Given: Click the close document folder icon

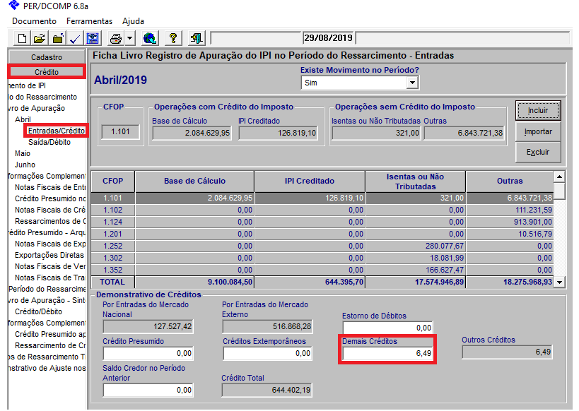Looking at the screenshot, I should click(57, 38).
